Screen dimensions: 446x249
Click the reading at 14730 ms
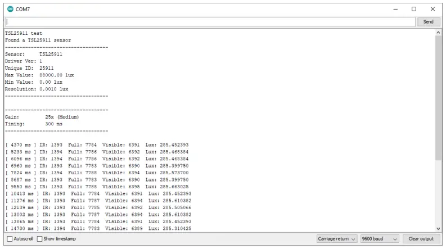point(98,229)
